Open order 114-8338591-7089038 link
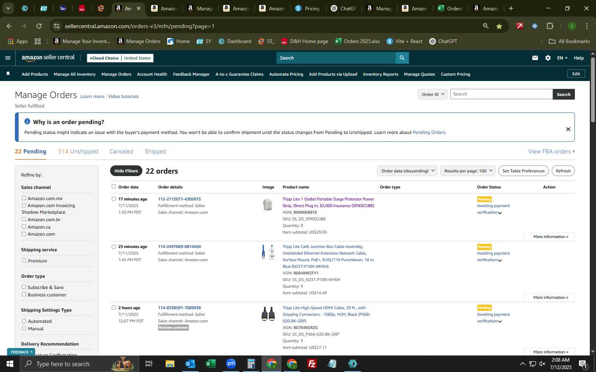The width and height of the screenshot is (596, 372). 179,308
